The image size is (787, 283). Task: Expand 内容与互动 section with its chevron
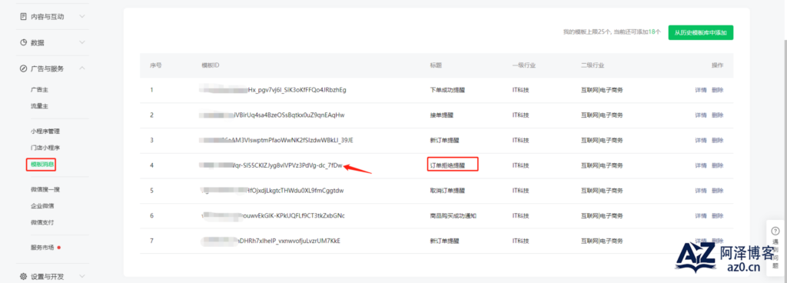82,17
